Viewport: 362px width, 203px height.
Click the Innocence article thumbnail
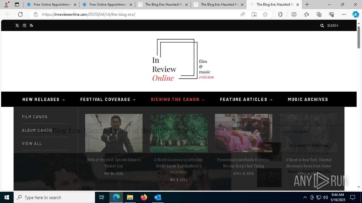(x=178, y=133)
